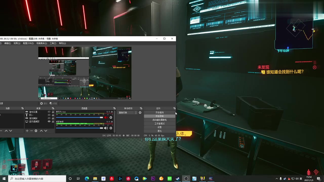Screen dimensions: 324x182
Task: Open NetEase Music red taskbar icon
Action: coord(128,179)
